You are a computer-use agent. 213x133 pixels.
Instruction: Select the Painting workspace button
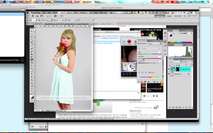tap(178, 16)
